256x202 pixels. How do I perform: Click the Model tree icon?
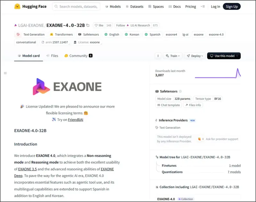coord(157,157)
